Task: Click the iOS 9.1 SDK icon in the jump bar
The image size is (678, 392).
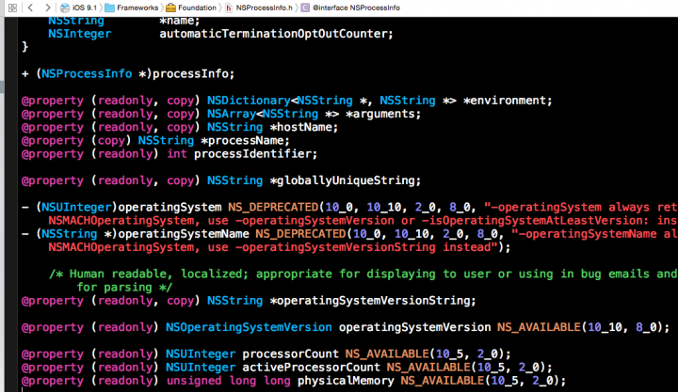Action: (65, 8)
